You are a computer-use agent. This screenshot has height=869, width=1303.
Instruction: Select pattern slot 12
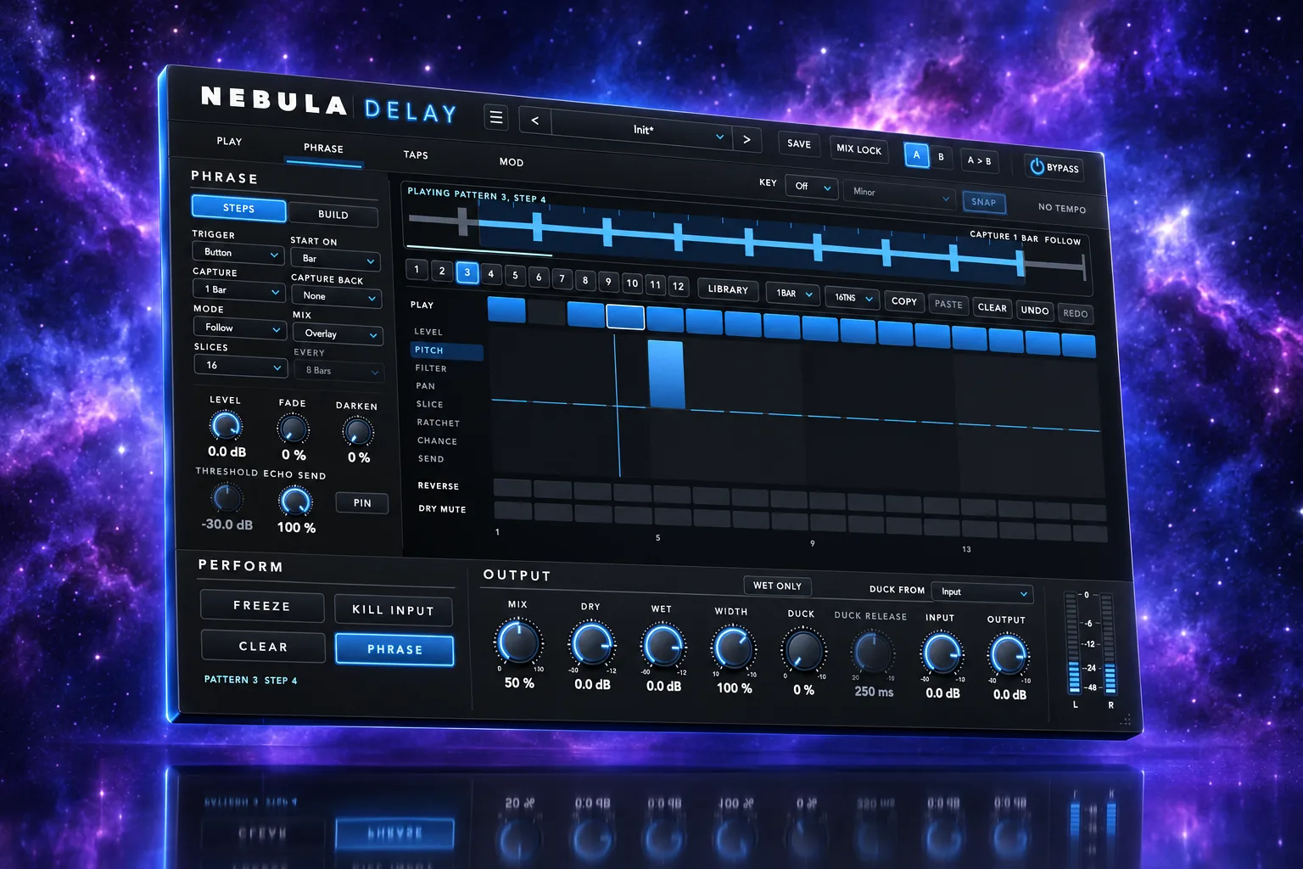point(678,286)
